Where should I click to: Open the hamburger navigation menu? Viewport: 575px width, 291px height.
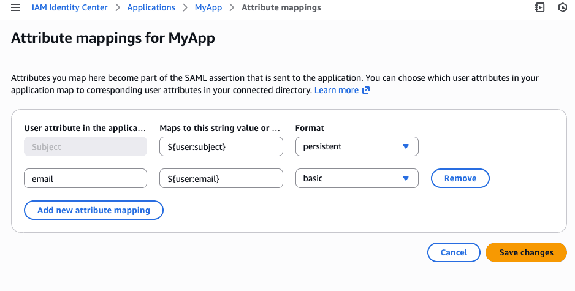click(x=15, y=8)
